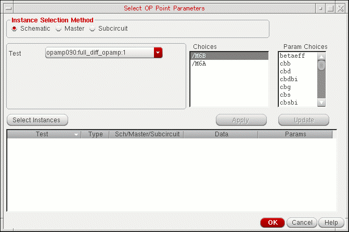Minimize the Select OP Point Parameters window
This screenshot has height=232, width=349.
point(320,8)
